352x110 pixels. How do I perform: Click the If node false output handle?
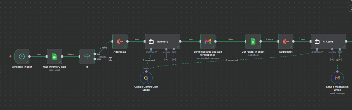(95, 59)
